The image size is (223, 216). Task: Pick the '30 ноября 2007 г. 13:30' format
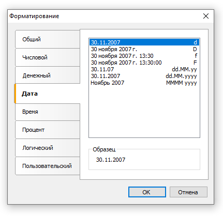[x=144, y=56]
